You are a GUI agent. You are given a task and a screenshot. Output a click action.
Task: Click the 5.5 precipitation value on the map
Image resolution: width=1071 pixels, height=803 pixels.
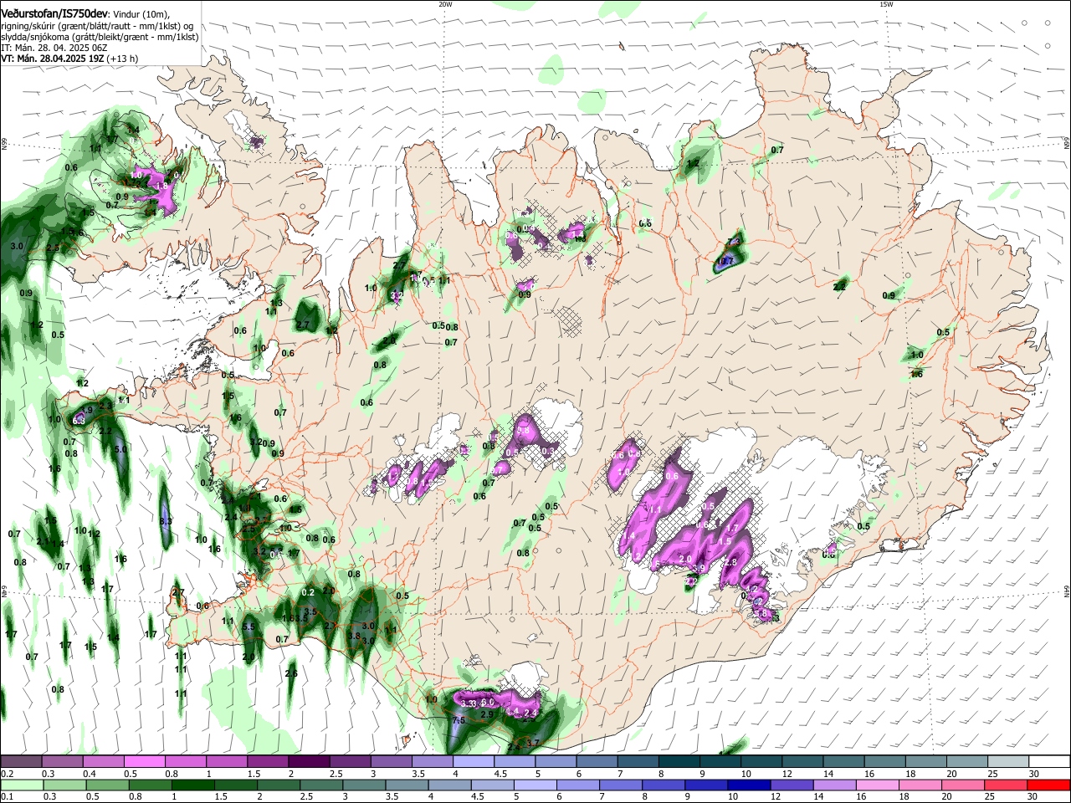click(249, 627)
